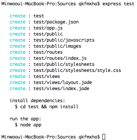The height and width of the screenshot is (140, 137).
Task: Click the test/routes/index.js path
Action: tap(60, 58)
